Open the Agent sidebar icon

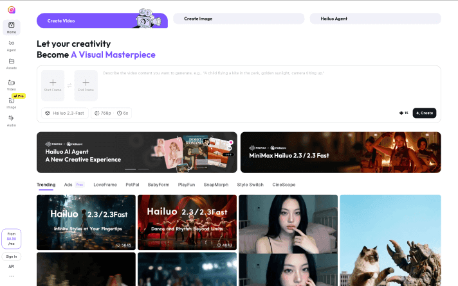click(12, 46)
